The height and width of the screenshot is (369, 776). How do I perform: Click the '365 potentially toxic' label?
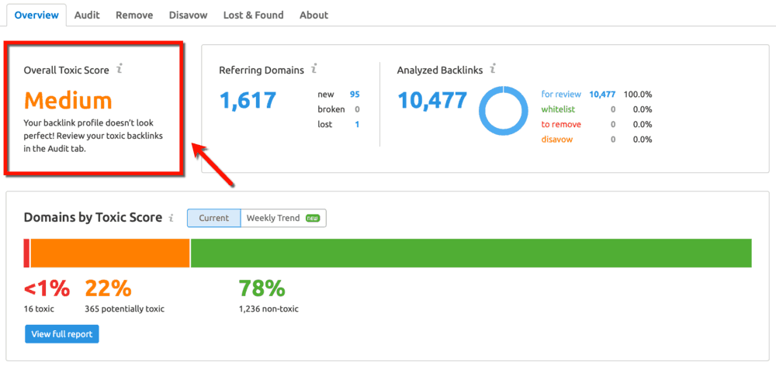point(125,309)
